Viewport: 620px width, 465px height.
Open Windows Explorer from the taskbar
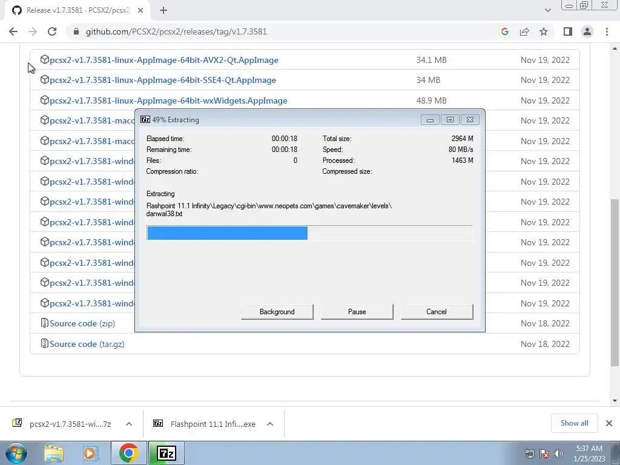pyautogui.click(x=54, y=453)
